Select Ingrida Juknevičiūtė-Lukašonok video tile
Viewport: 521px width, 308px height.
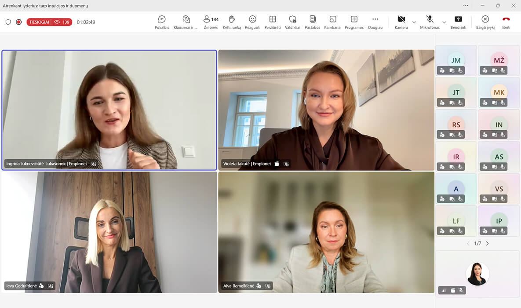109,110
